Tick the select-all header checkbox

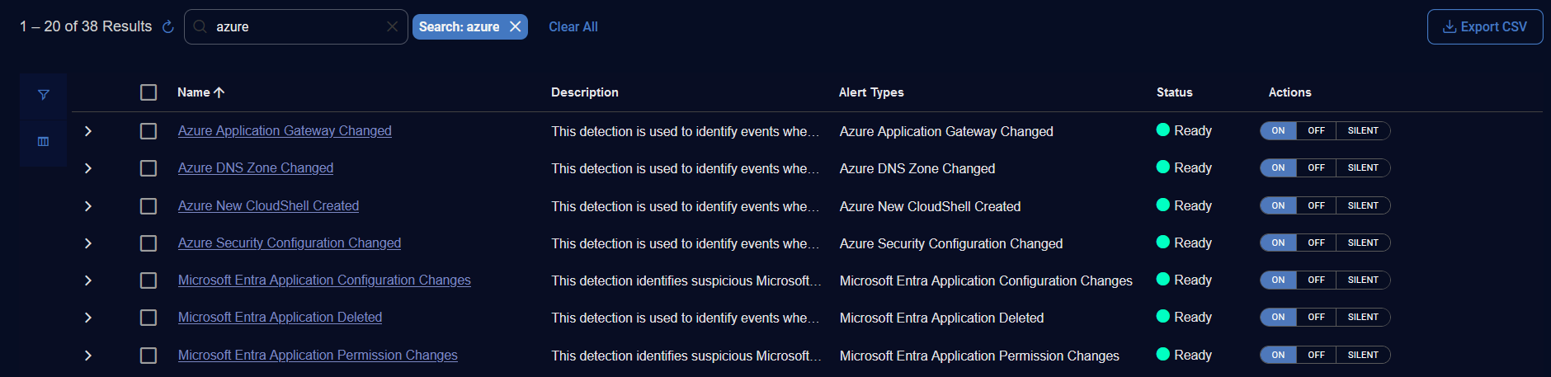pyautogui.click(x=148, y=92)
